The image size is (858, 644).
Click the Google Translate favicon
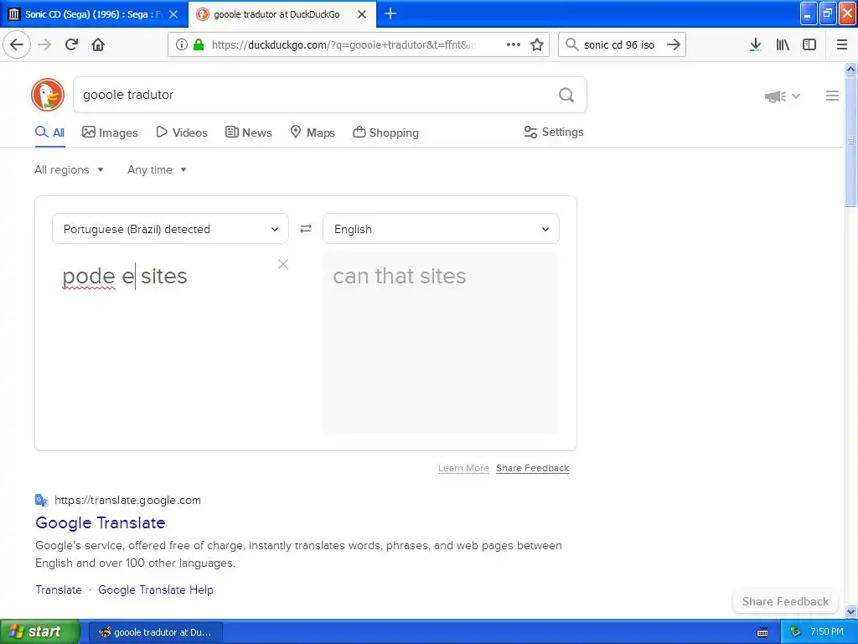tap(42, 500)
